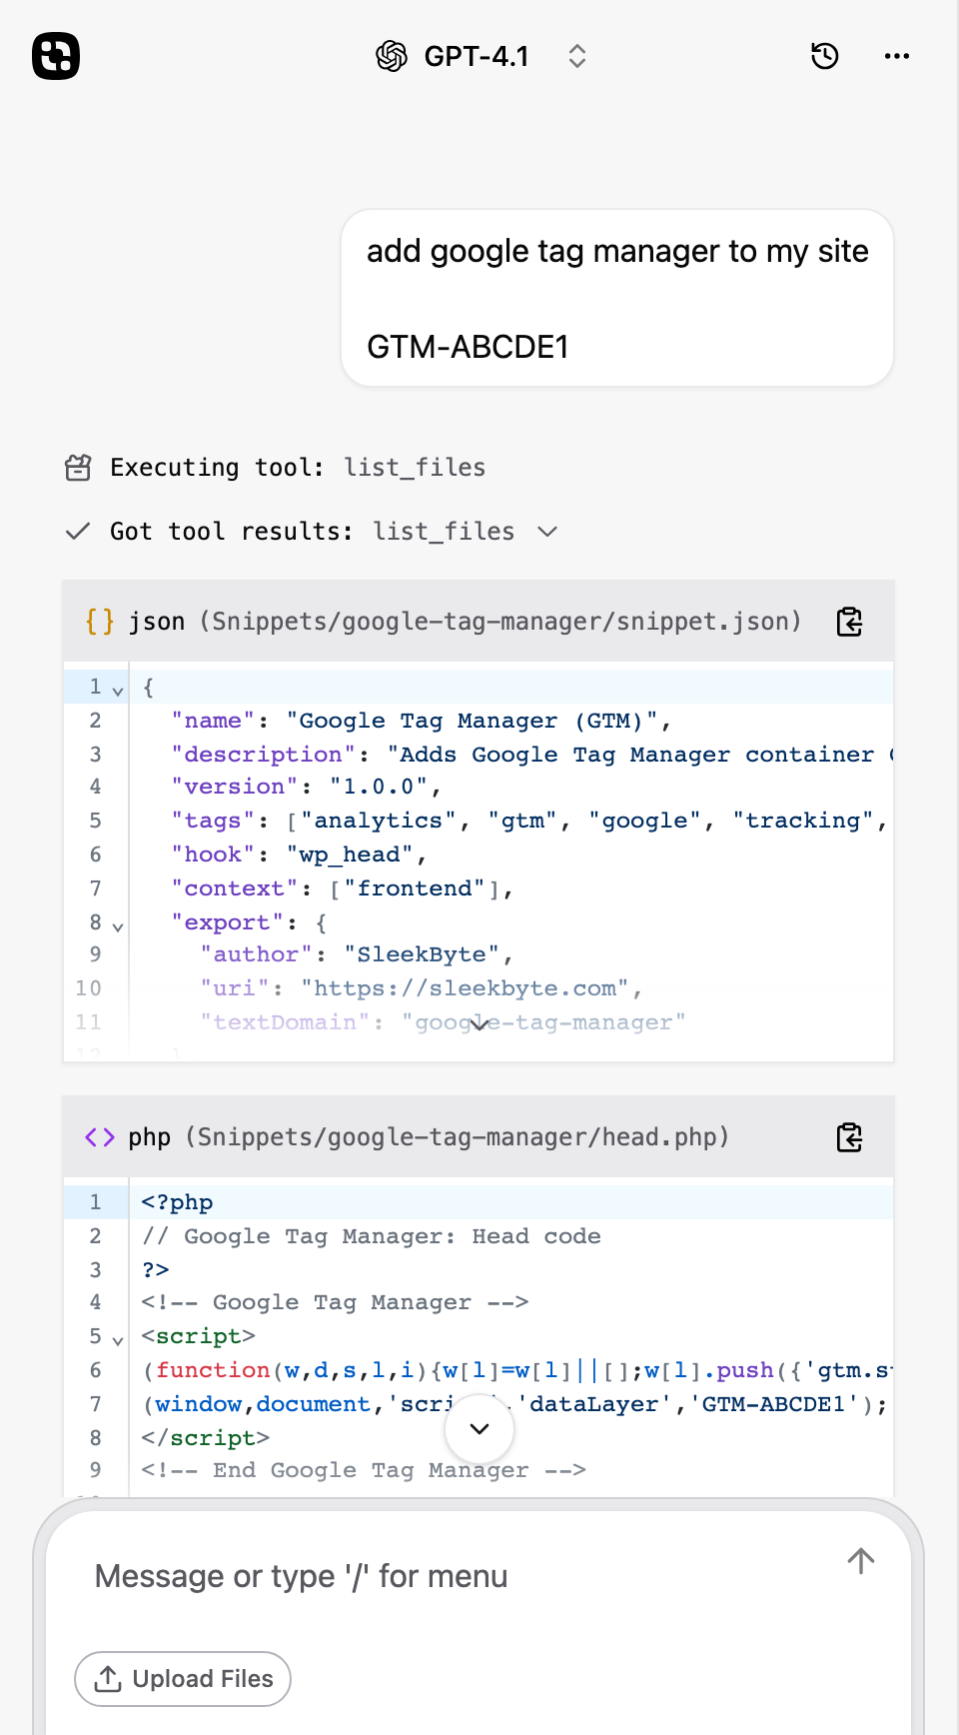Click the https://sleekbyte.com uri value
959x1735 pixels.
(466, 989)
